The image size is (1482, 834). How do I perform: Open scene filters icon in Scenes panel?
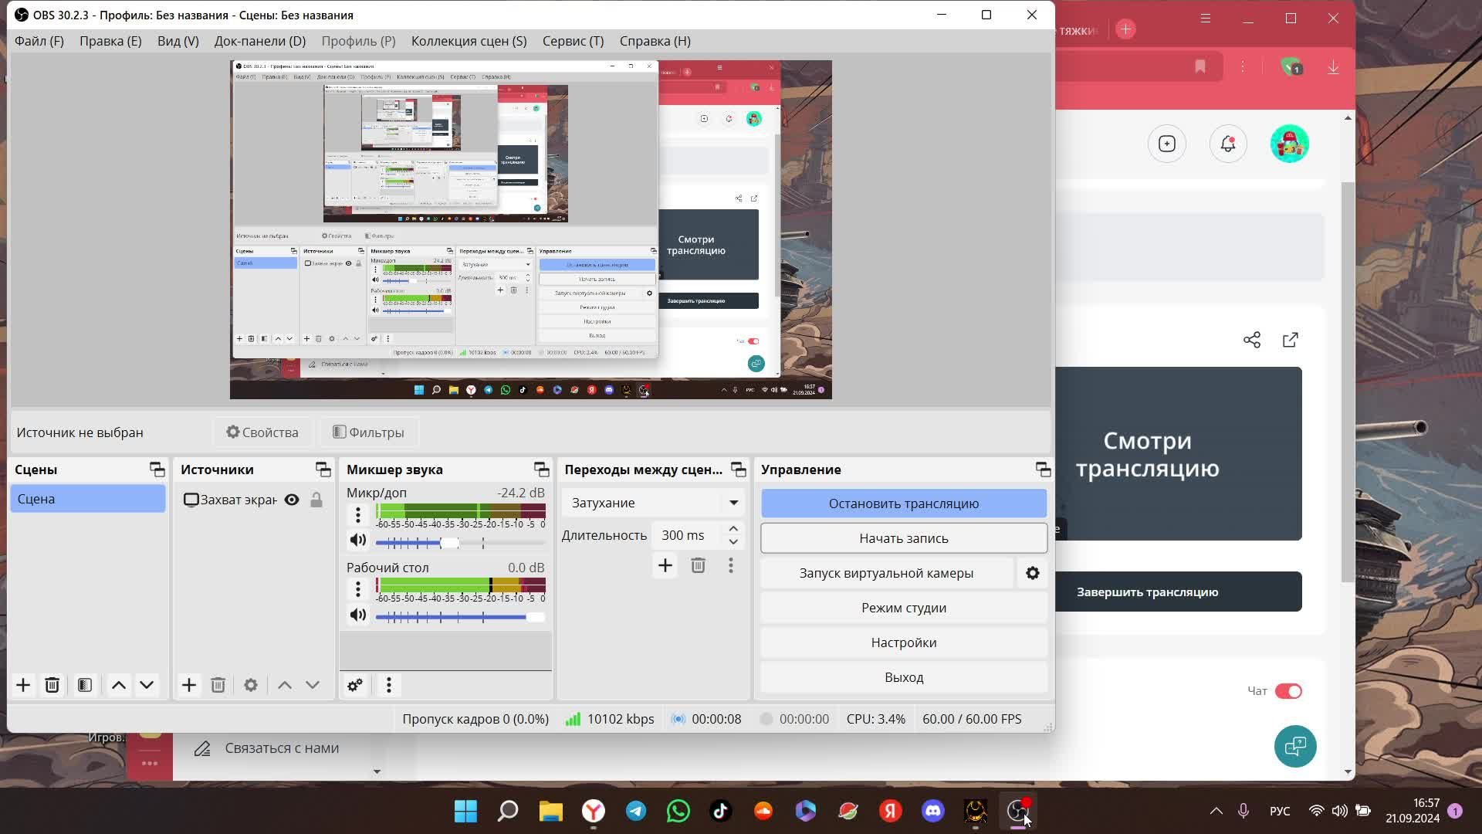pos(85,685)
